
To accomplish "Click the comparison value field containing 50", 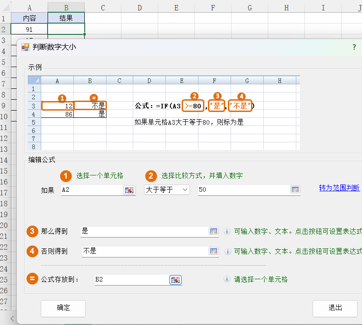I will [x=243, y=190].
